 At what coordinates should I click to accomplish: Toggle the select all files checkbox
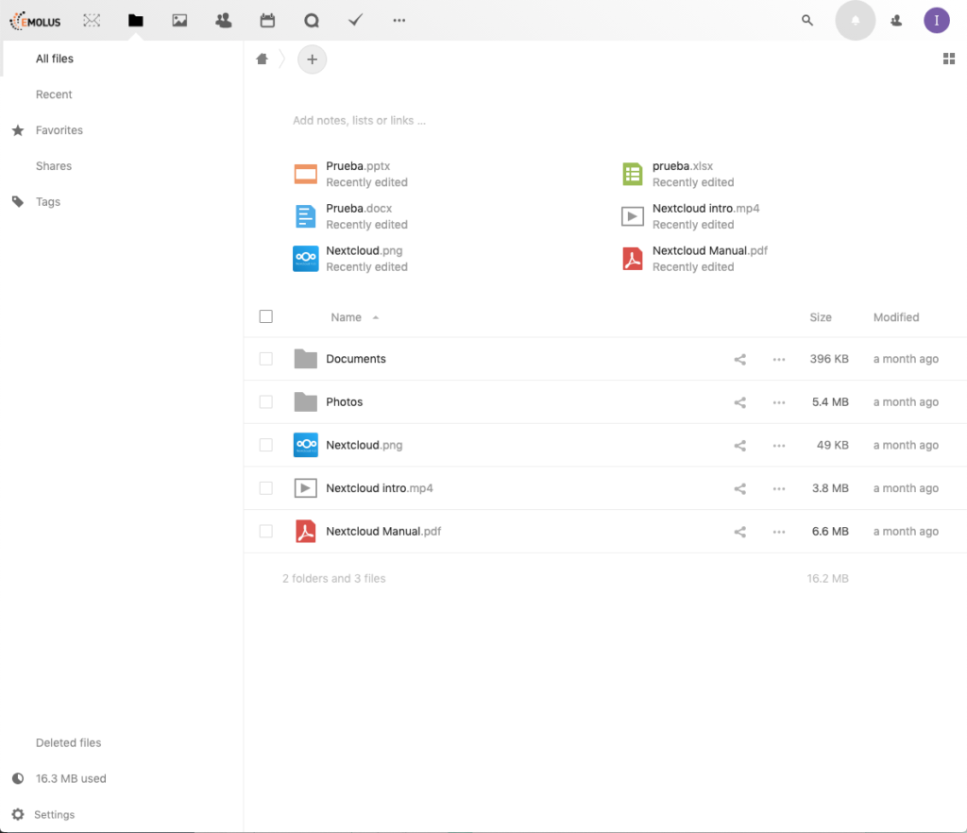pyautogui.click(x=265, y=316)
